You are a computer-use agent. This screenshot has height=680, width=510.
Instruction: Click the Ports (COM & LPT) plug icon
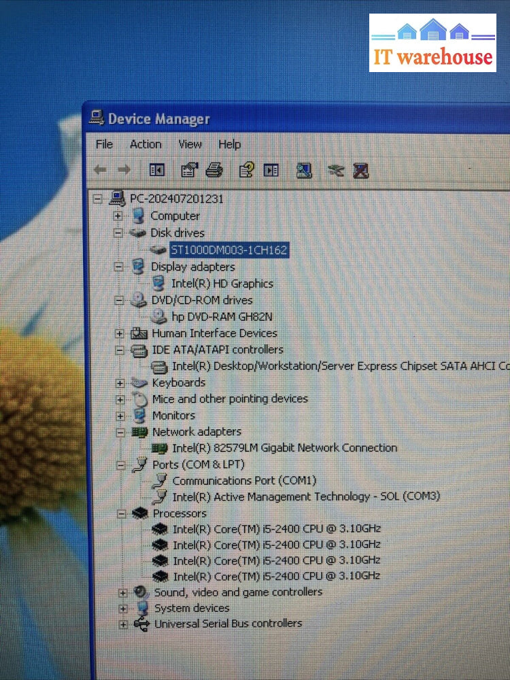140,465
